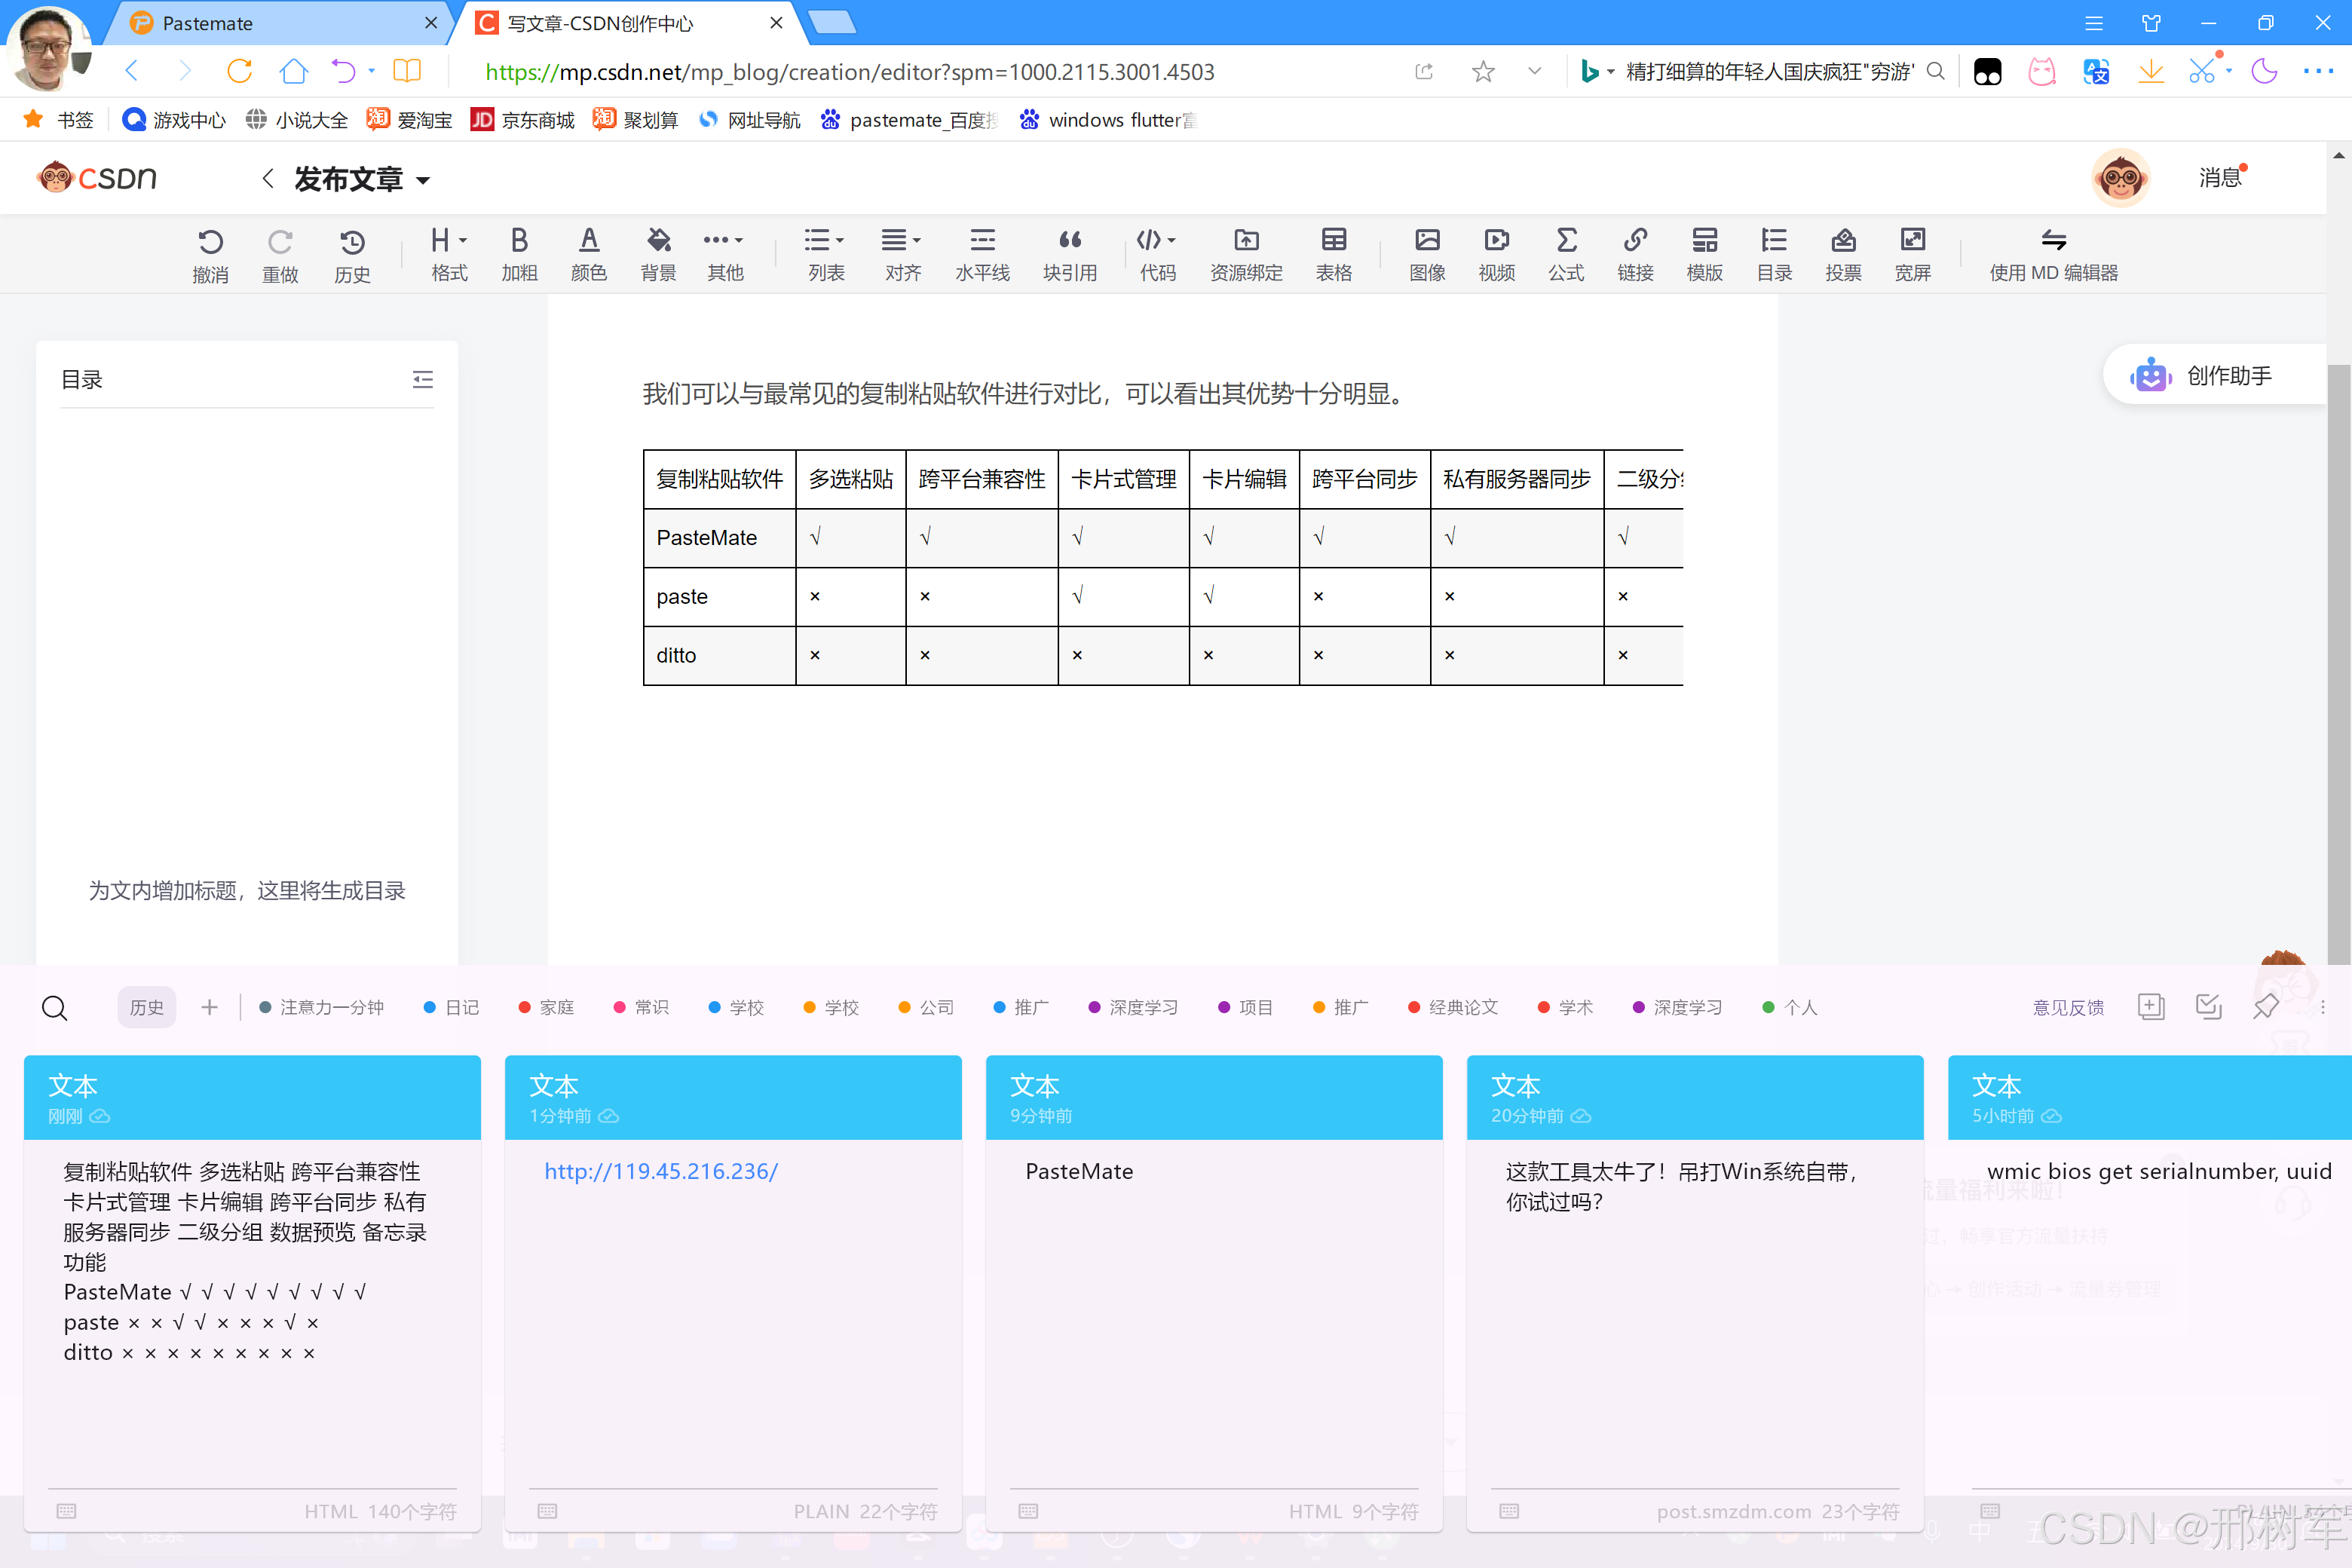Insert a blockquote with 块引用 icon
This screenshot has height=1568, width=2352.
tap(1069, 254)
